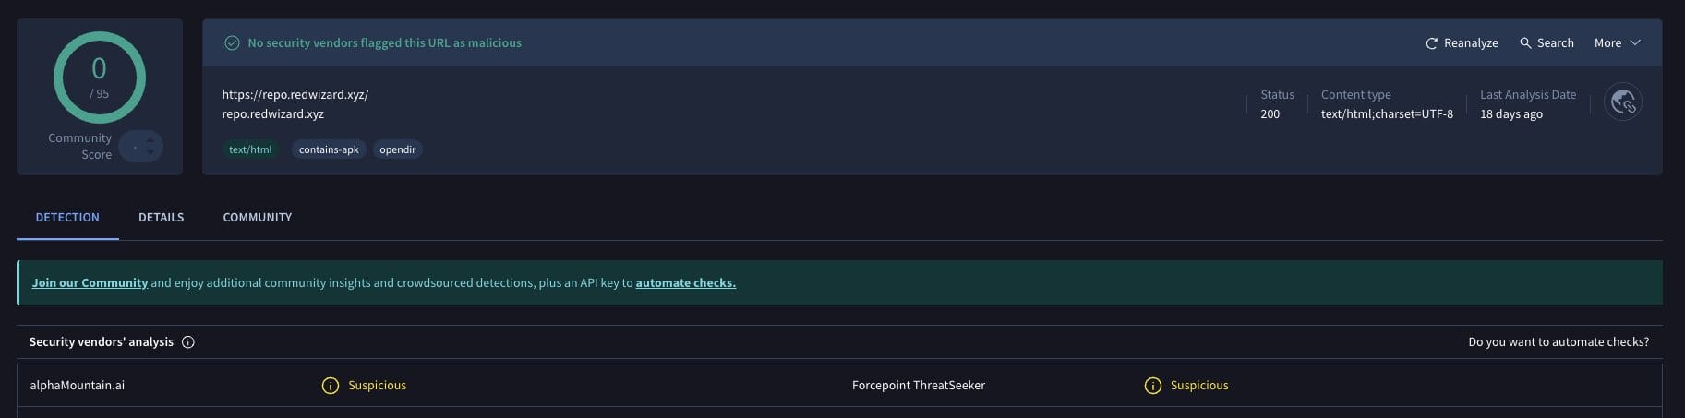Click the Status value 200
1685x418 pixels.
[x=1270, y=114]
